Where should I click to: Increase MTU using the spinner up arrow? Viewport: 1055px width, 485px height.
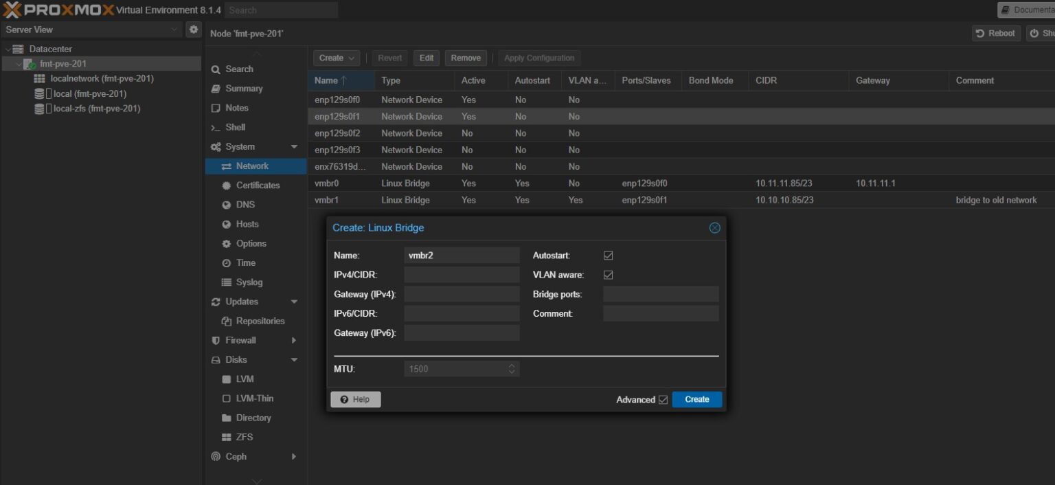pyautogui.click(x=511, y=365)
